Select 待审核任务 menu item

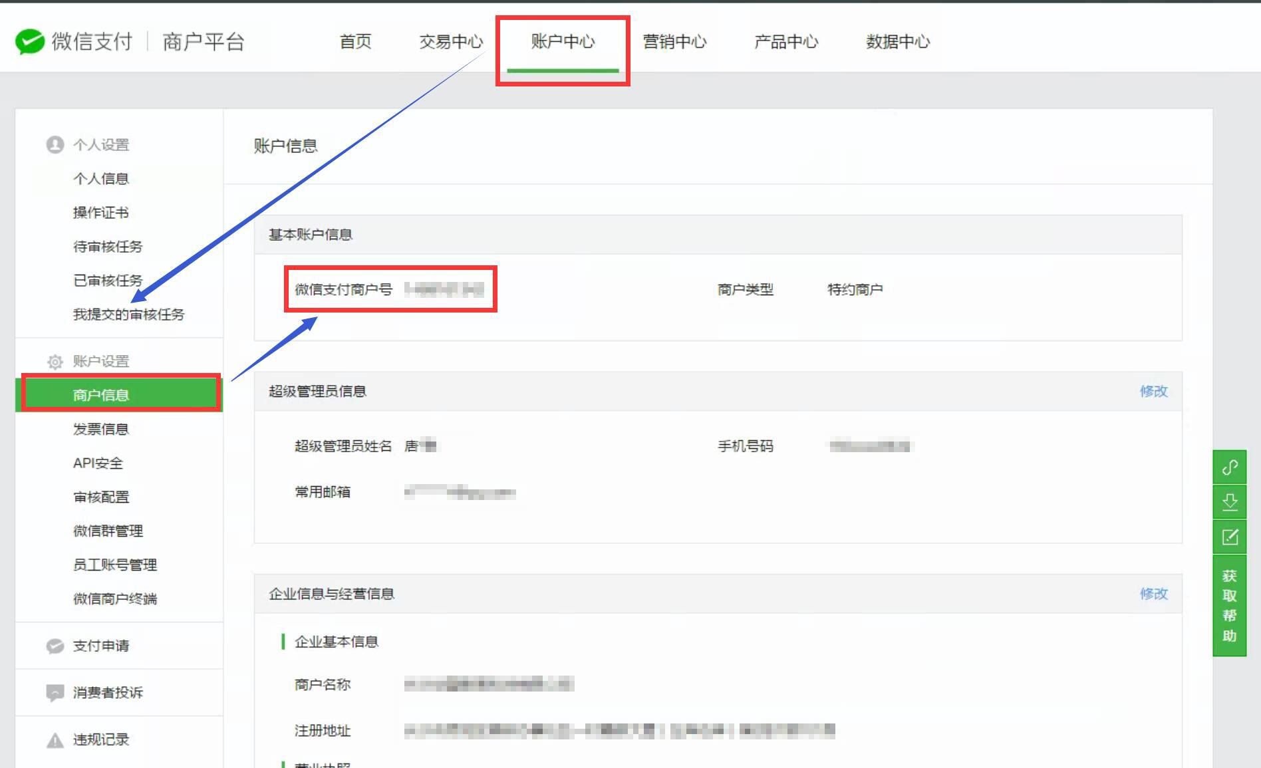tap(108, 247)
